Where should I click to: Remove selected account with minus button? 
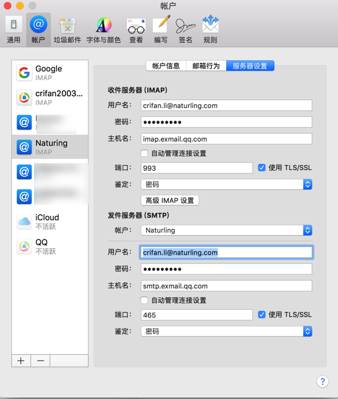coord(40,361)
